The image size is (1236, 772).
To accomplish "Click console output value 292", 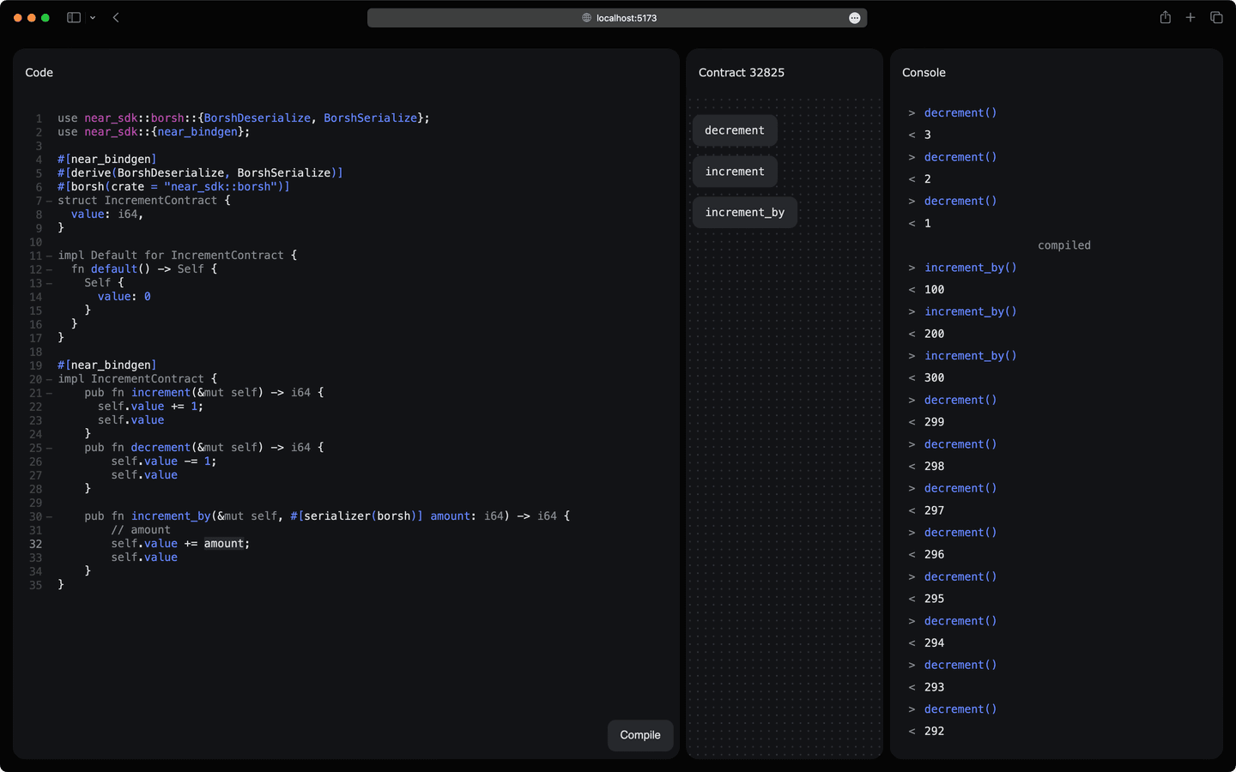I will point(935,732).
